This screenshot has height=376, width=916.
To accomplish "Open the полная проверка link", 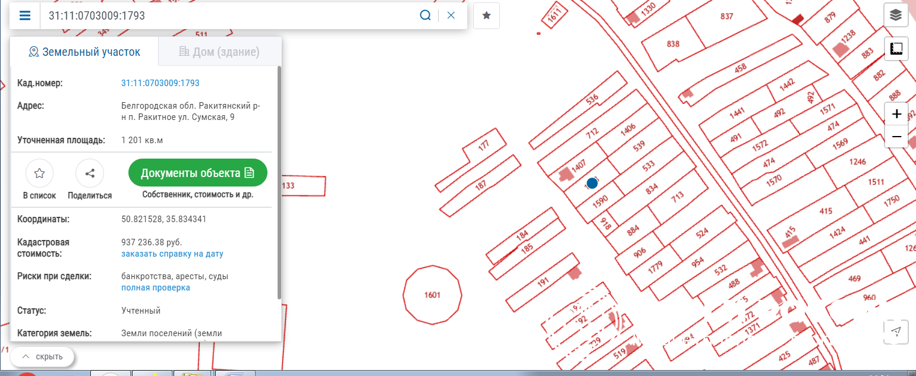I will click(155, 287).
